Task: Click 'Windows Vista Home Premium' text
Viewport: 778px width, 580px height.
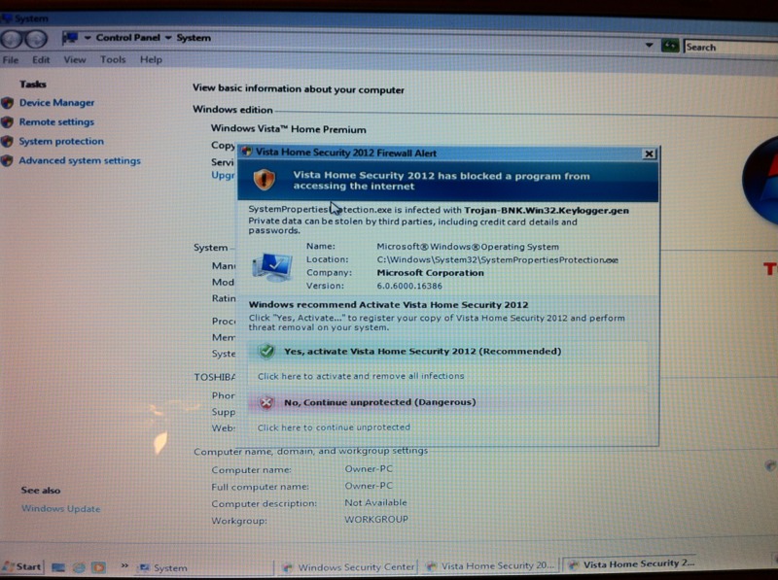Action: click(288, 129)
